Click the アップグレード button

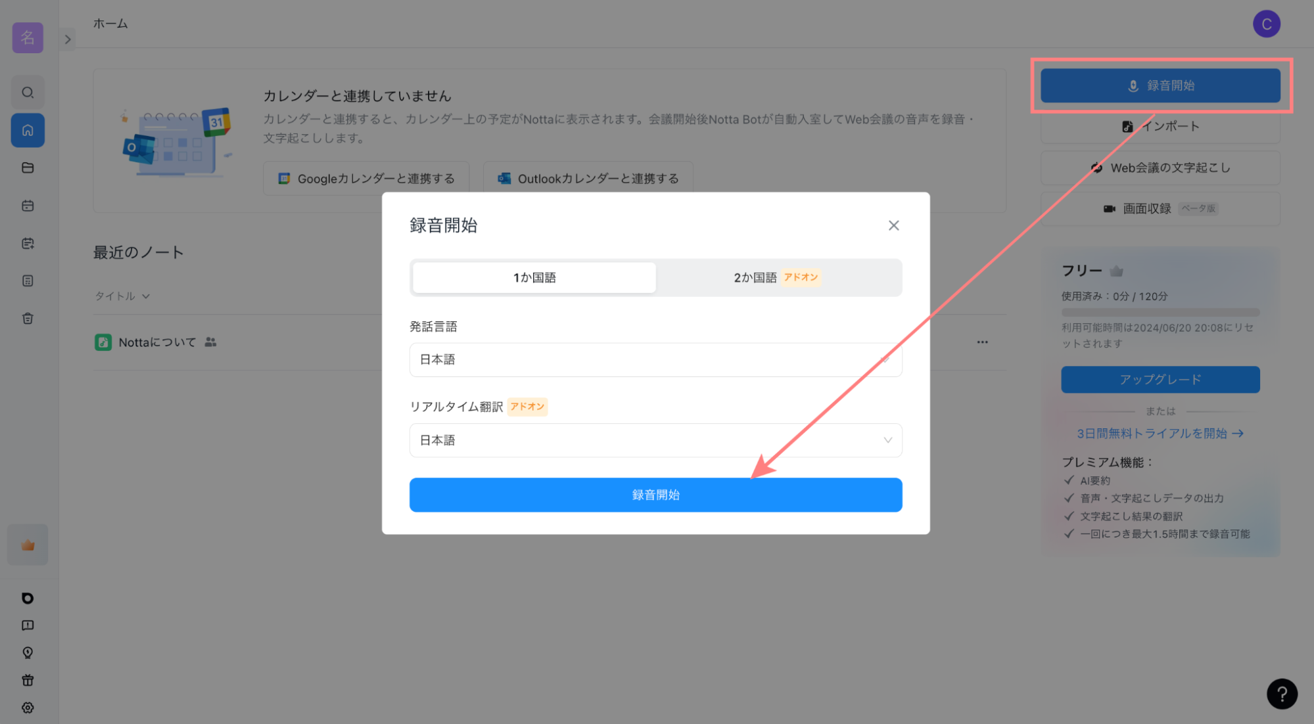(x=1160, y=380)
